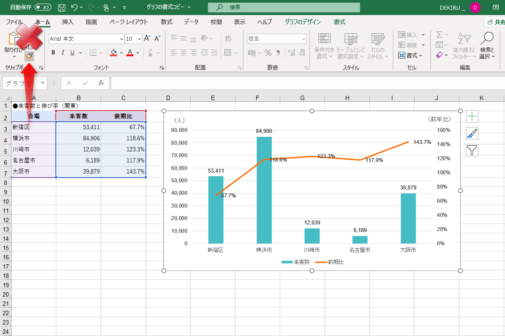Toggle Italic formatting

[x=63, y=53]
